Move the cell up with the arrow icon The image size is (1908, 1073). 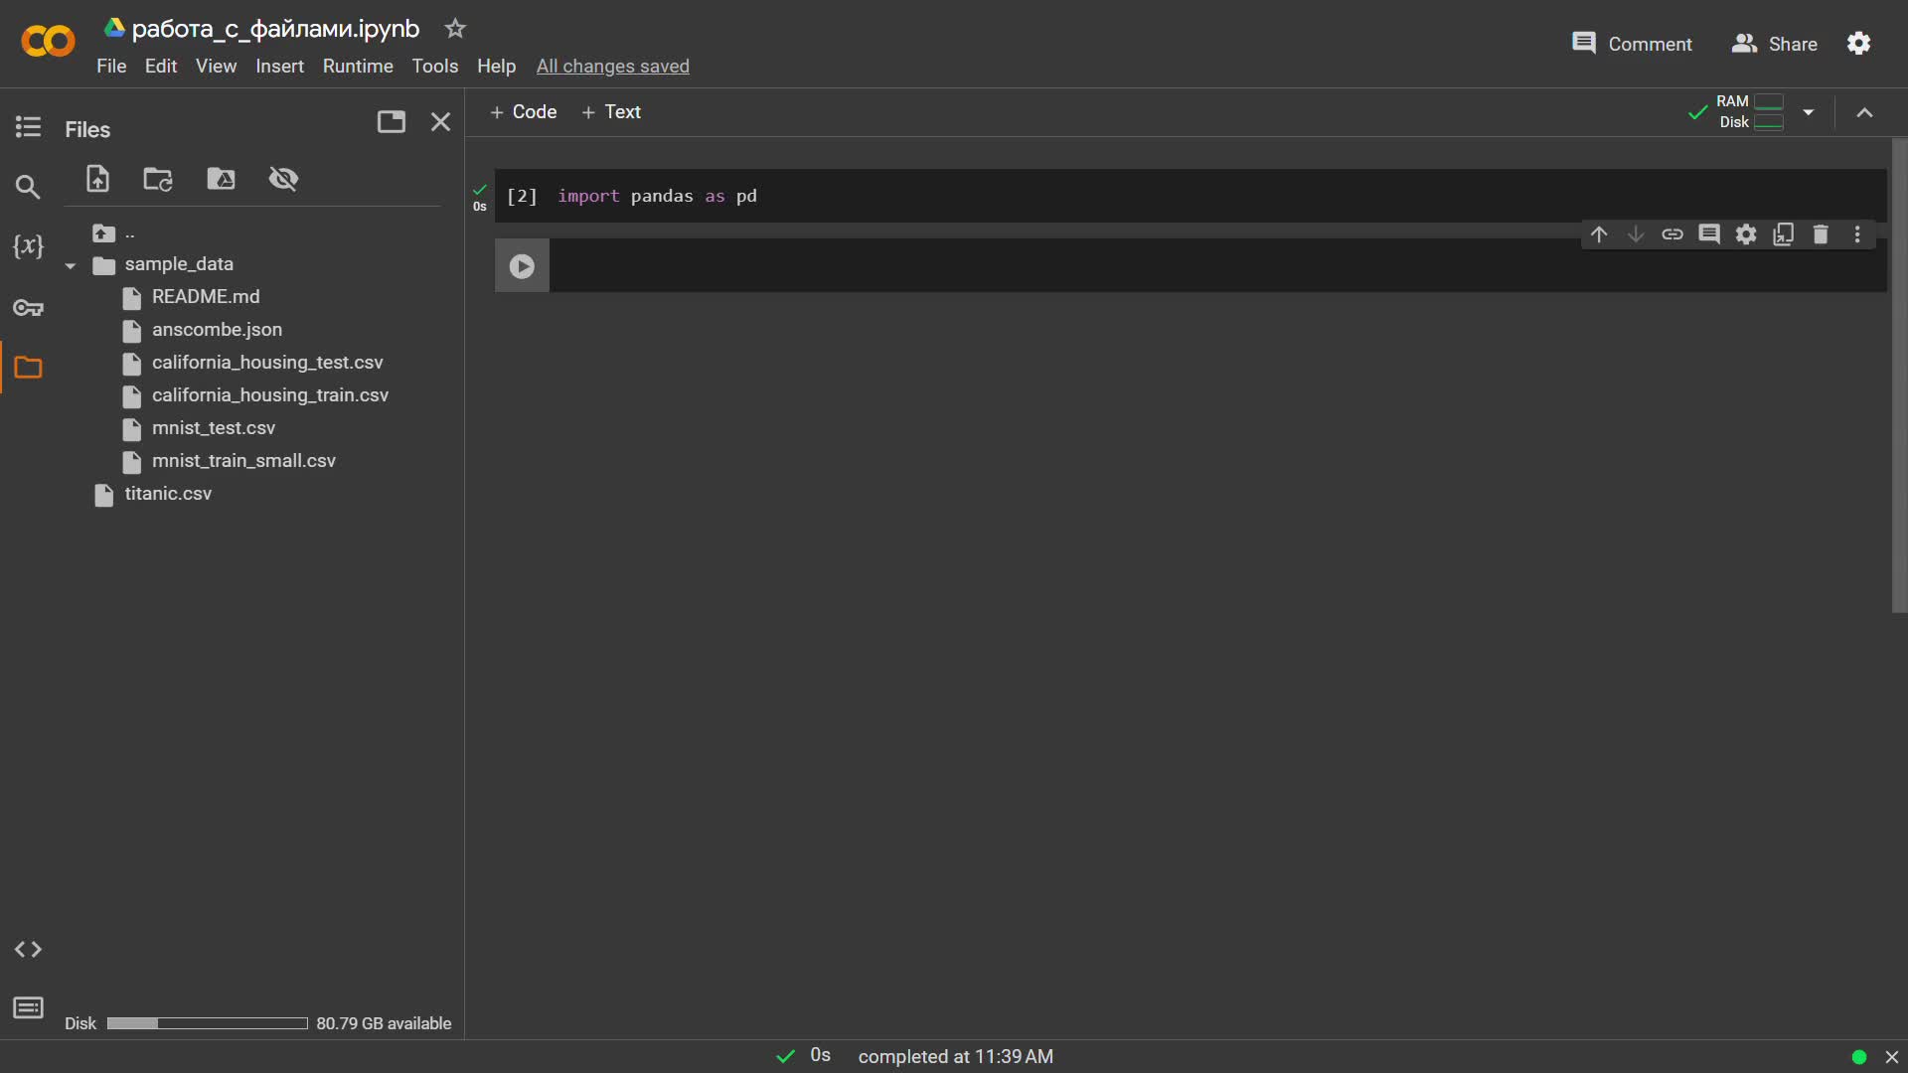1598,234
